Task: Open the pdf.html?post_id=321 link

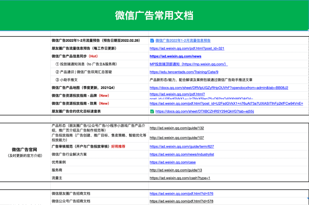Action: (187, 49)
